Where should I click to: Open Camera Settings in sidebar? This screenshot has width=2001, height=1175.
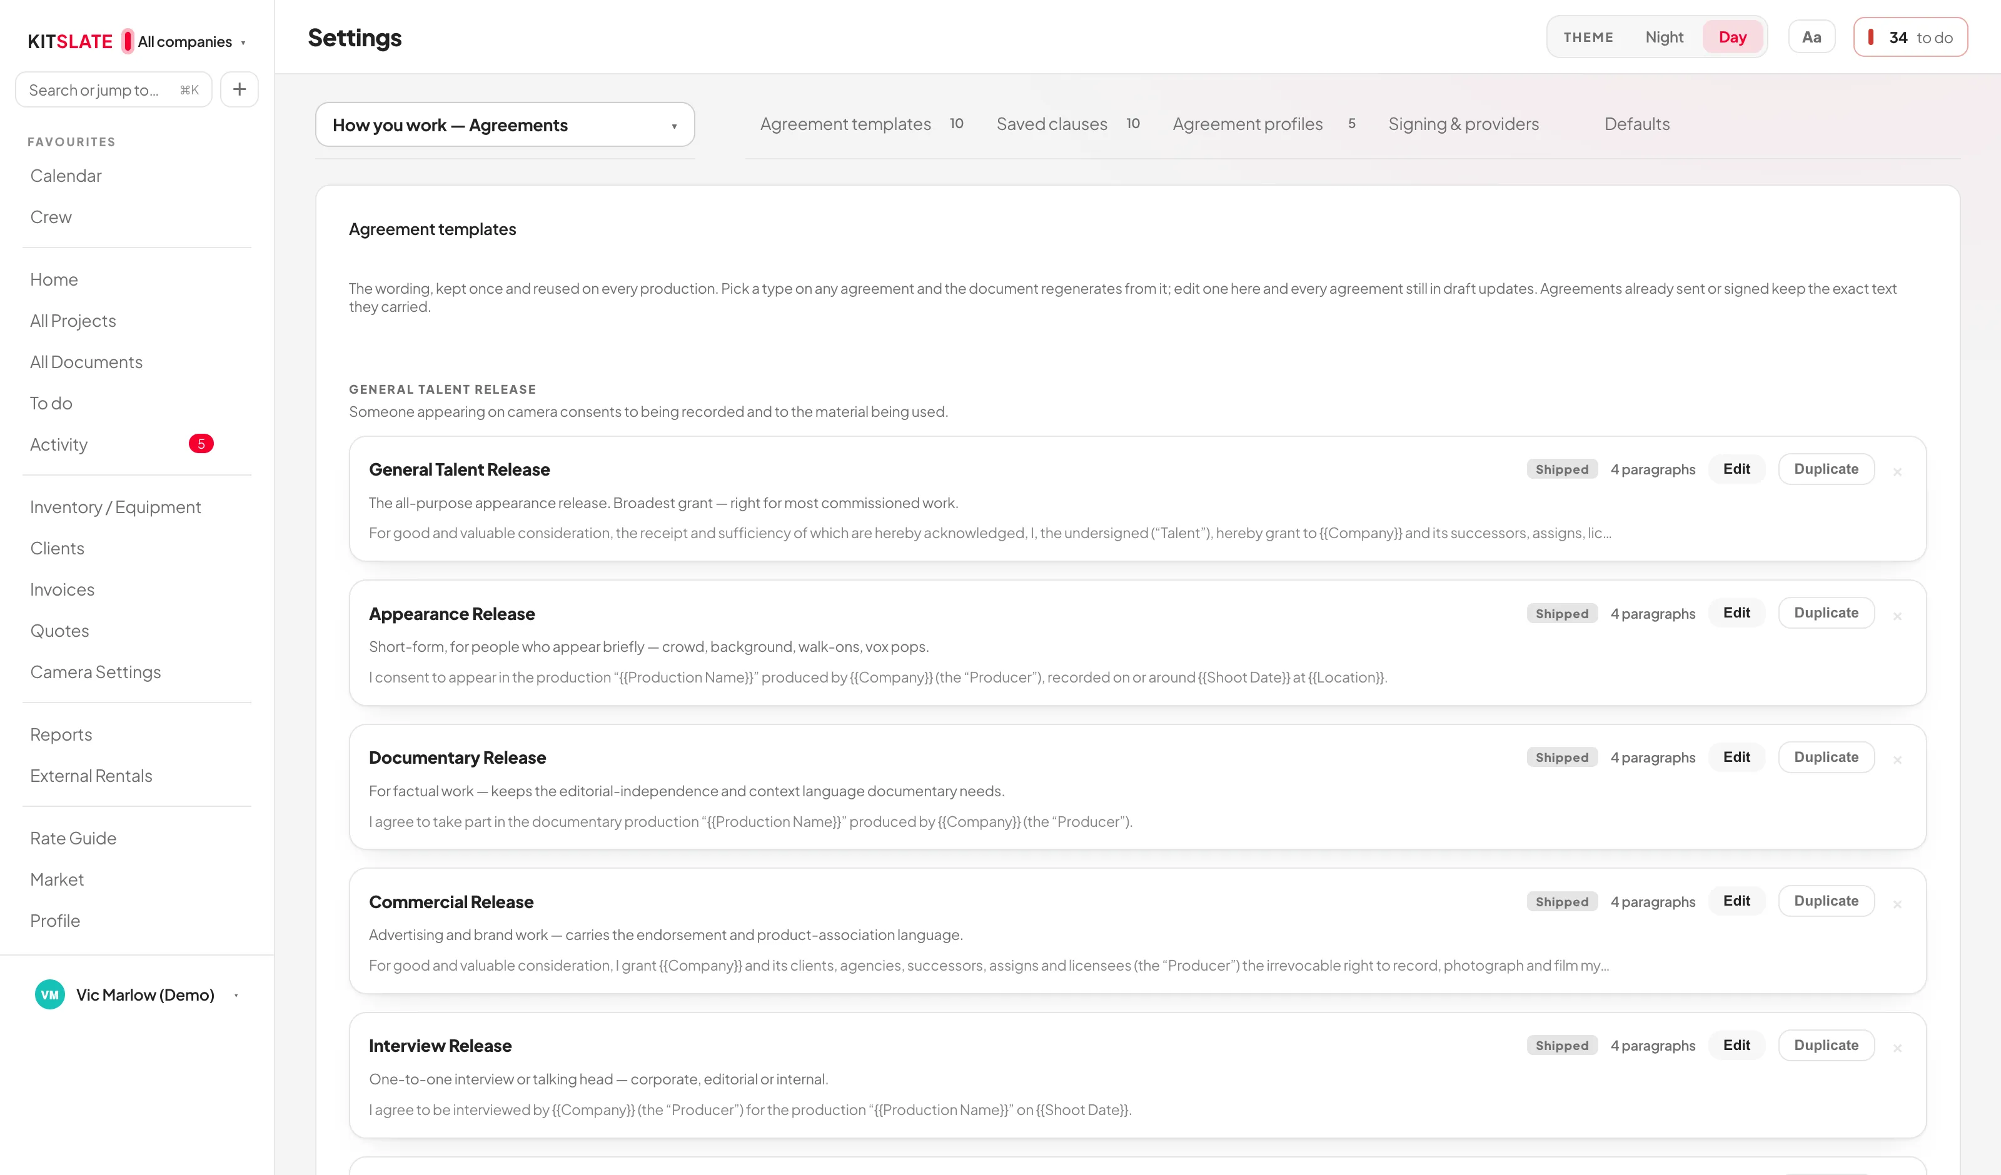pos(95,672)
